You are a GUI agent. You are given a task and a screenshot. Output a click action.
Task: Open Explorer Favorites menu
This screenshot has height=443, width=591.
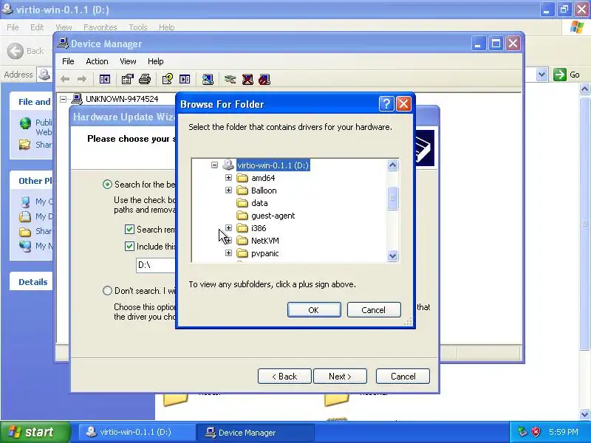(x=100, y=27)
